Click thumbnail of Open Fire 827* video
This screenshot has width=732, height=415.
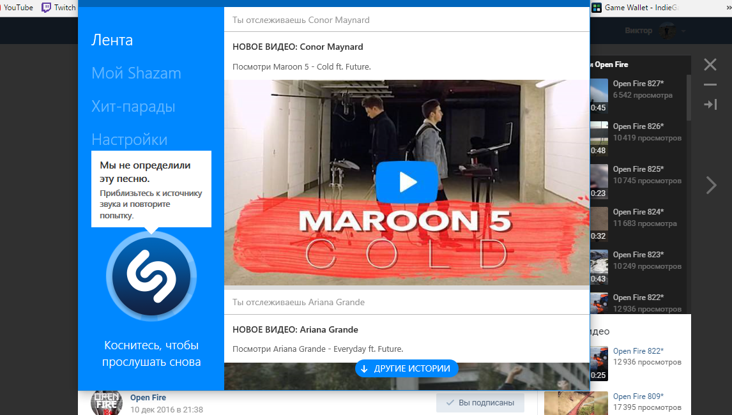(x=599, y=96)
